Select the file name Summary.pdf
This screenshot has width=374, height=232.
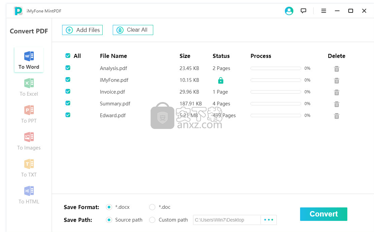tap(115, 104)
